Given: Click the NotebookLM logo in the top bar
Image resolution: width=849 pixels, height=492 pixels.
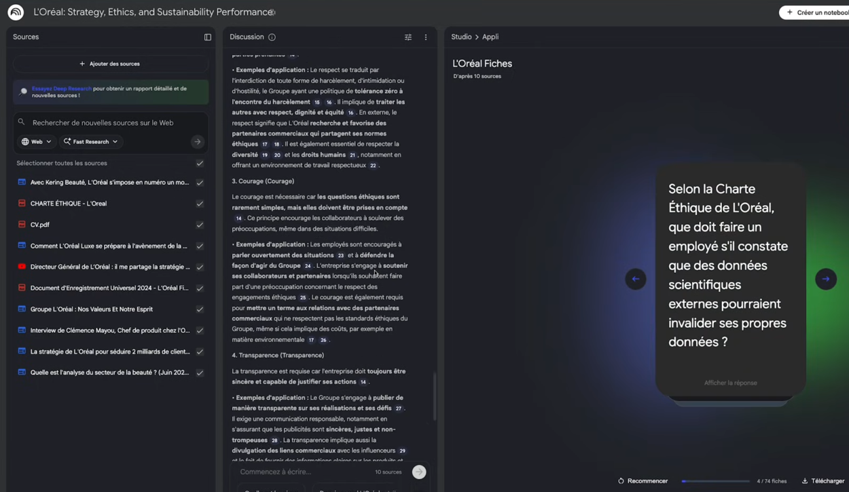Looking at the screenshot, I should (x=15, y=12).
